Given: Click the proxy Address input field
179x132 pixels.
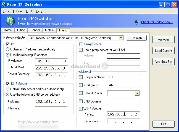Looking at the screenshot, I should pos(123,56).
